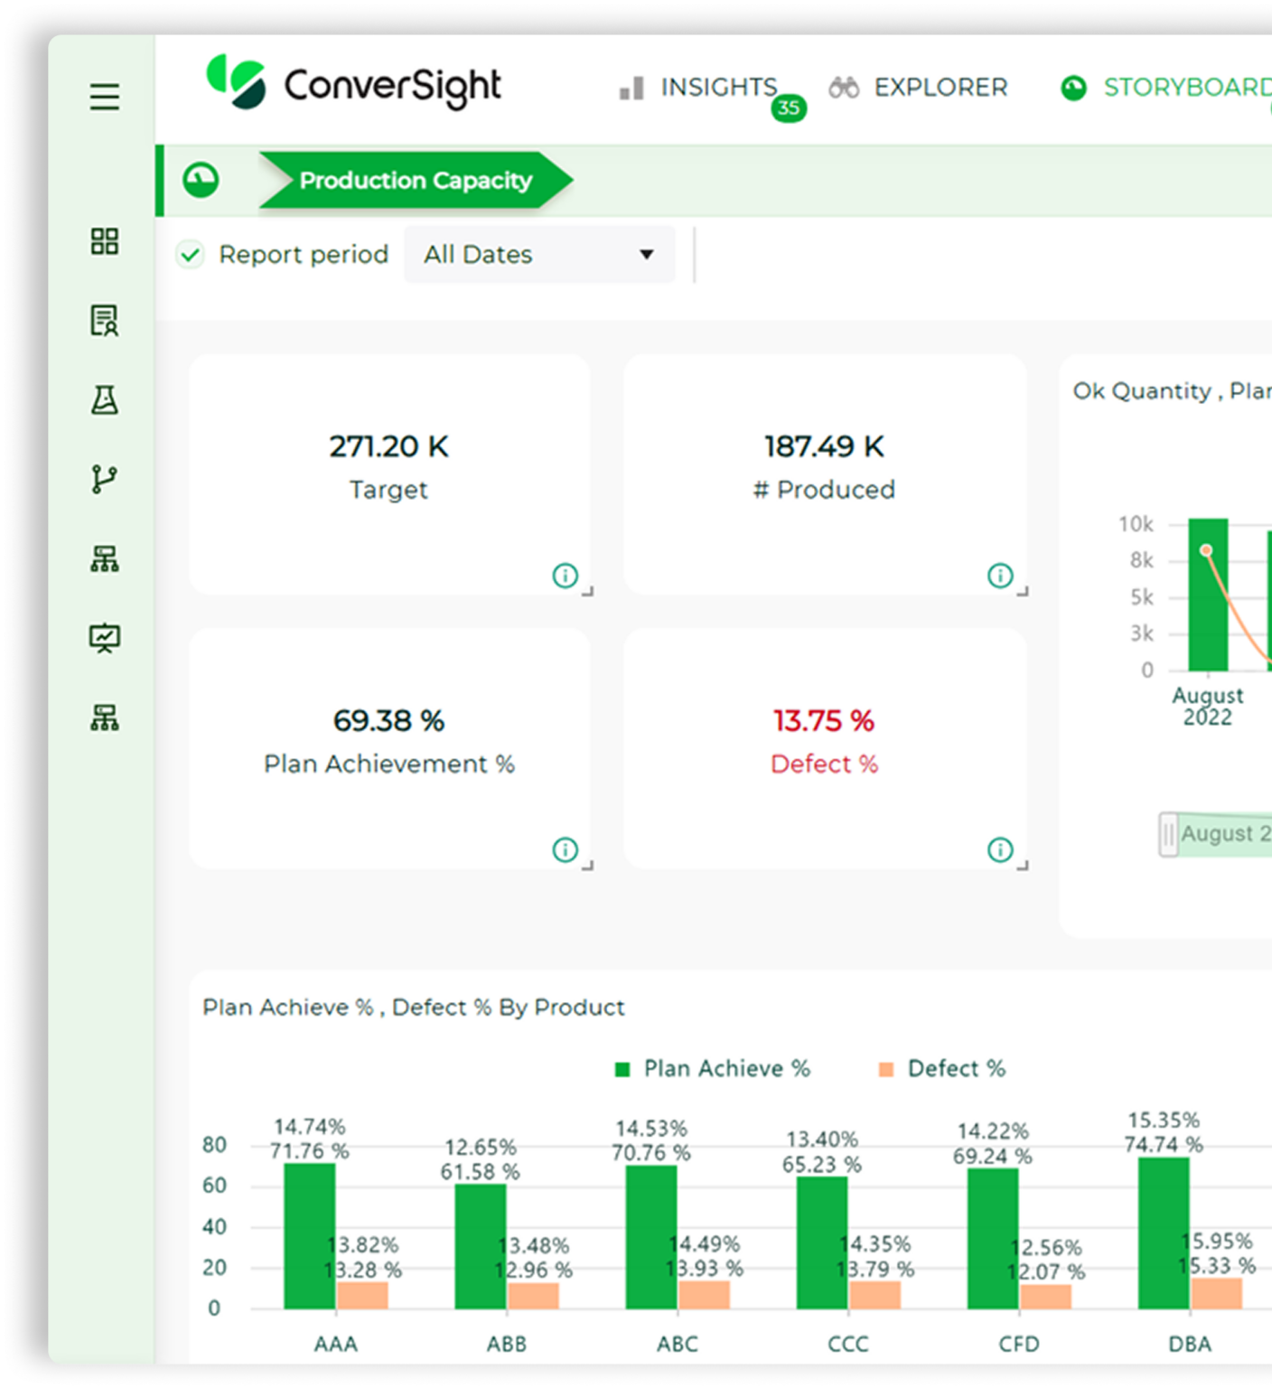Click the orange line point on August 2022
The height and width of the screenshot is (1388, 1272).
pos(1206,549)
